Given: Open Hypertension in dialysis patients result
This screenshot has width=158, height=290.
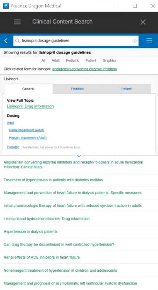Looking at the screenshot, I should coord(31,232).
